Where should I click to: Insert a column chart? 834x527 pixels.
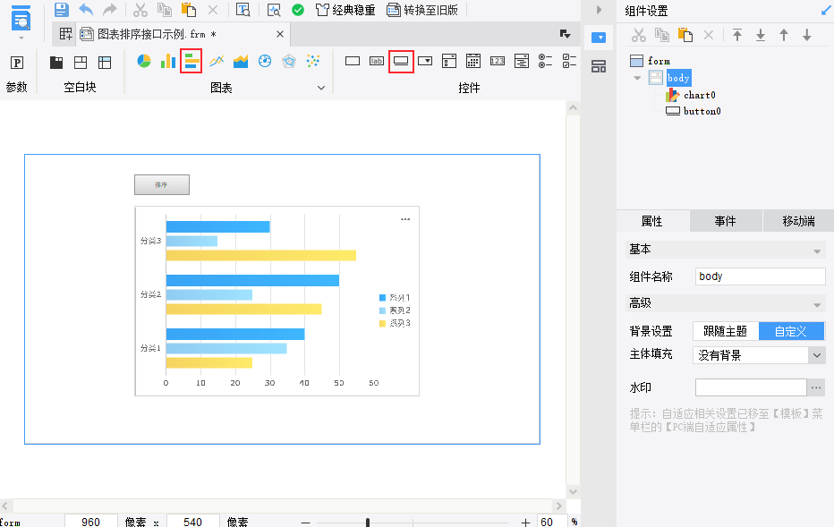coord(168,61)
